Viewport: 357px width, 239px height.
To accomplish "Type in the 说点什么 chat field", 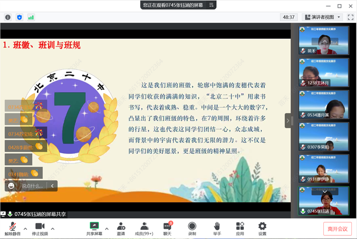I will click(32, 186).
